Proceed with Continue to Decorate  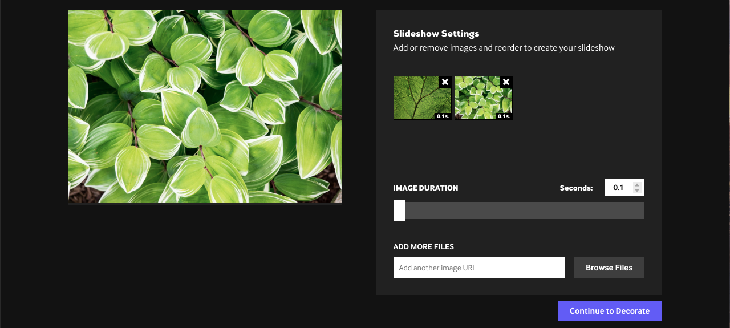pyautogui.click(x=610, y=311)
